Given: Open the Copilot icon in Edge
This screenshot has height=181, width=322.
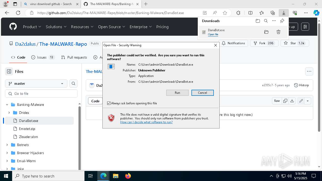Looking at the screenshot, I should (x=316, y=13).
